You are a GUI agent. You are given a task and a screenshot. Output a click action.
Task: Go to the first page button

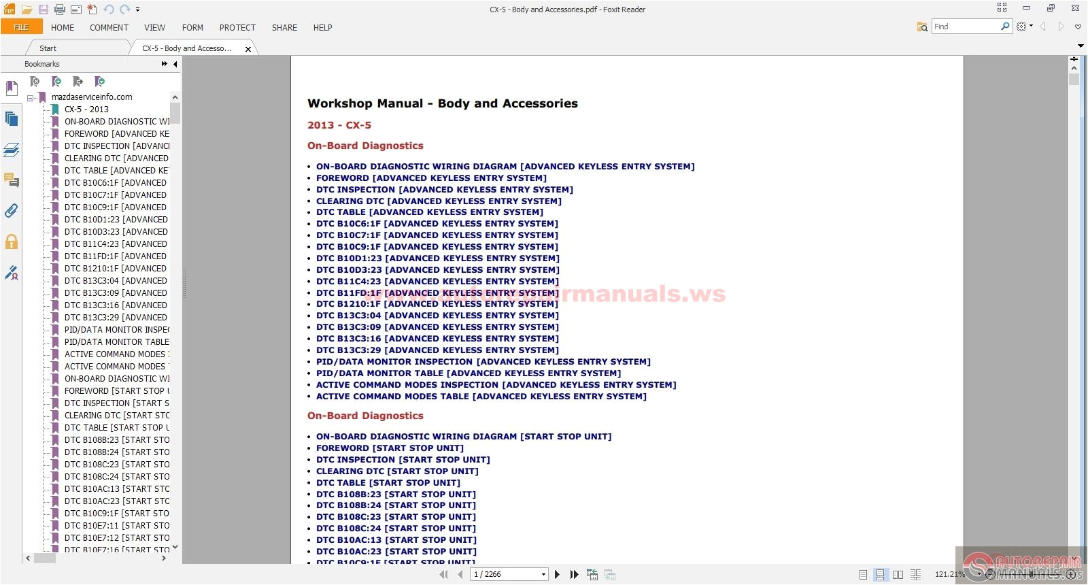(x=444, y=574)
